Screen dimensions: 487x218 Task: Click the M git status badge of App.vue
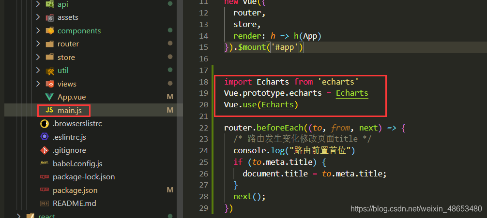click(x=170, y=97)
